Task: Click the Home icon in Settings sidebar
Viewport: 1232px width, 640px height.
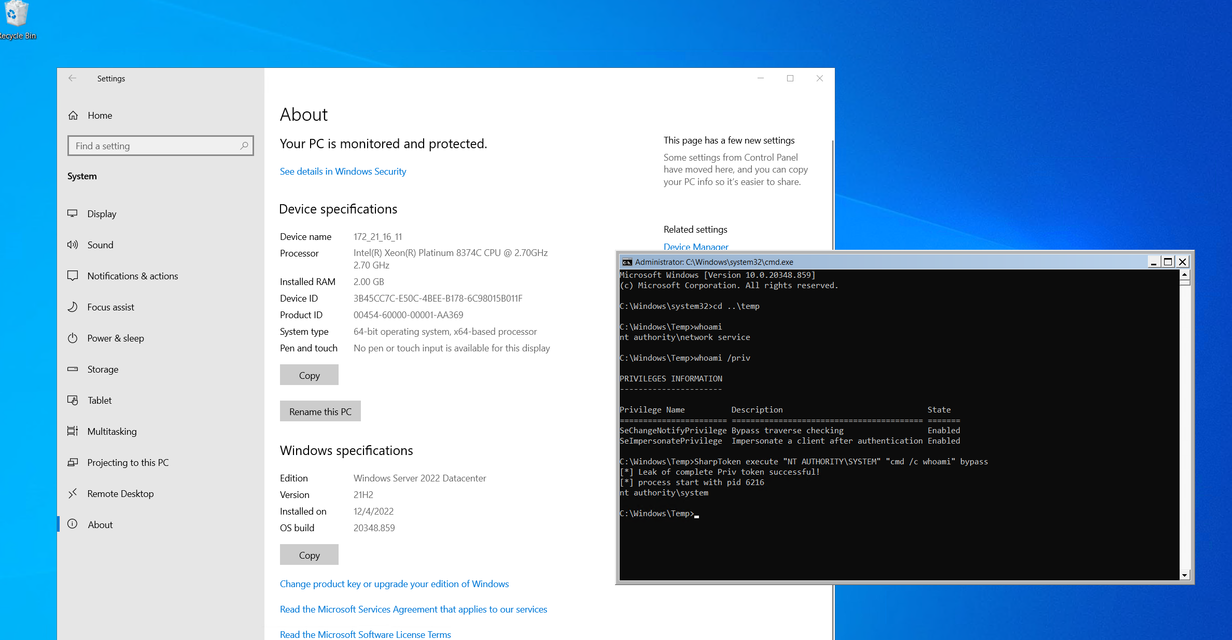Action: tap(73, 115)
